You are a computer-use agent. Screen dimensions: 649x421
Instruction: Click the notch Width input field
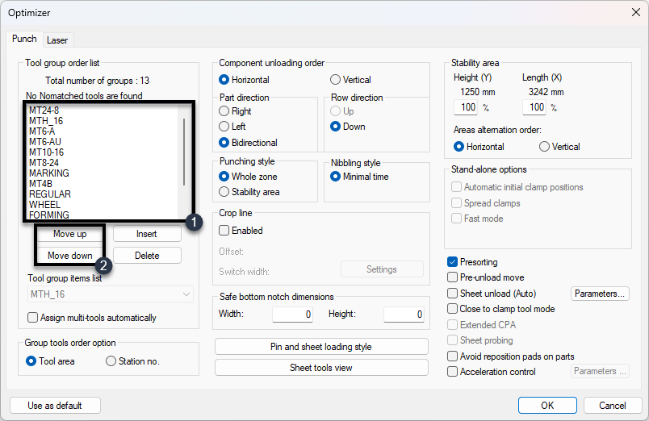[x=293, y=315]
